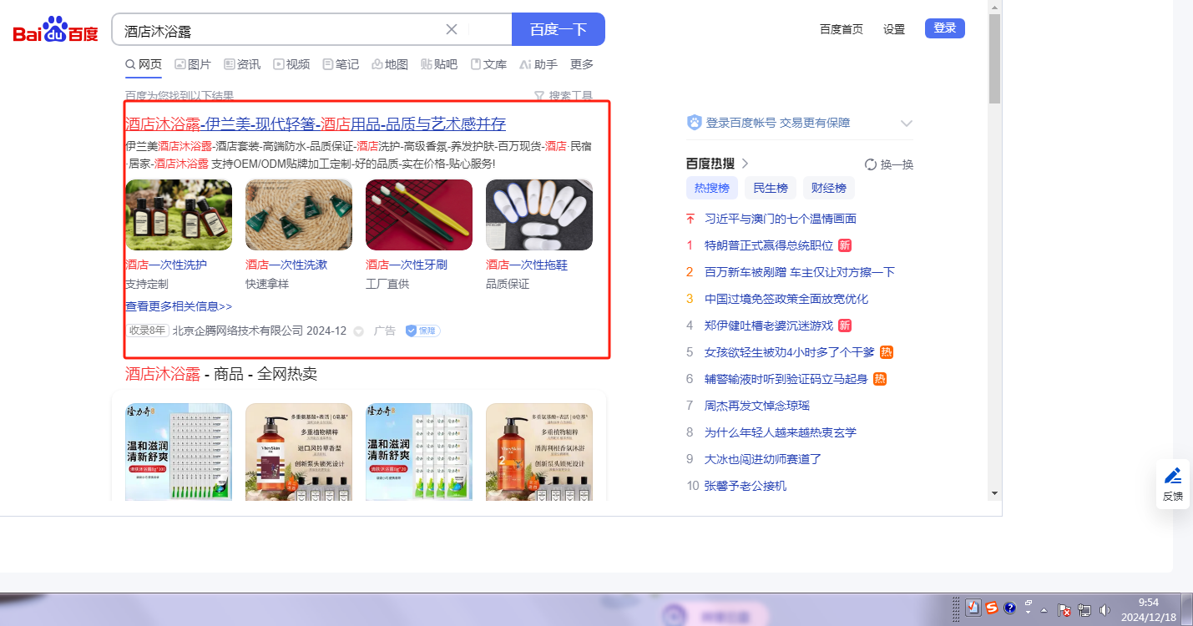Screen dimensions: 1193x626
Task: Open 习近平与澳门的七个温情画面 hot item
Action: pos(781,219)
